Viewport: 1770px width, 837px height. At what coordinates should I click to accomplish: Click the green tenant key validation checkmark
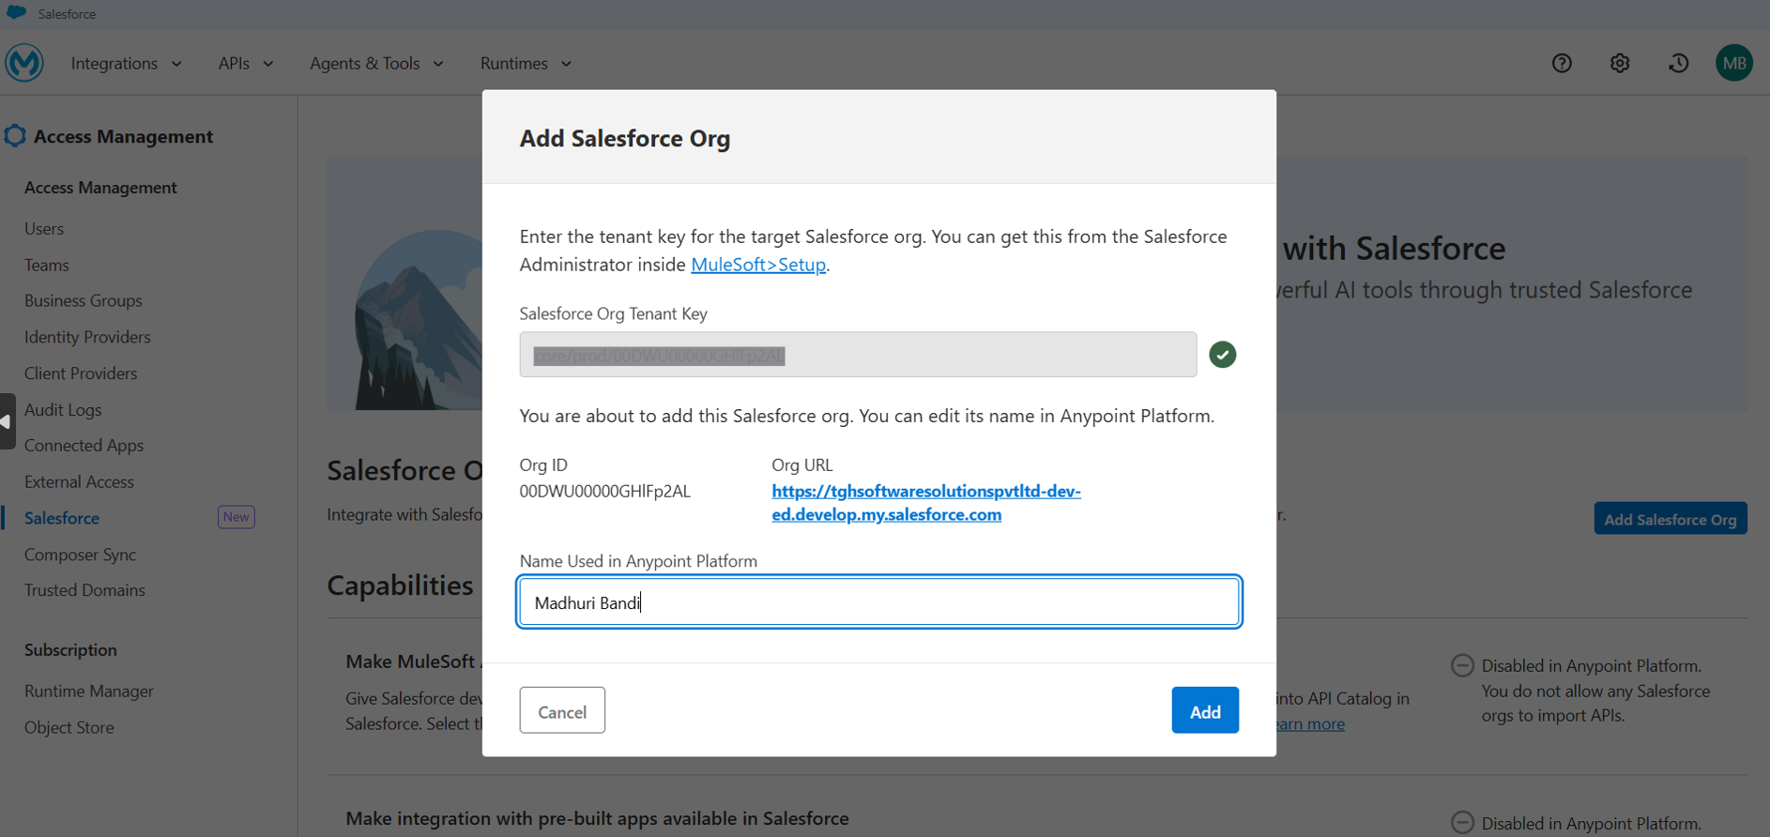(x=1222, y=355)
